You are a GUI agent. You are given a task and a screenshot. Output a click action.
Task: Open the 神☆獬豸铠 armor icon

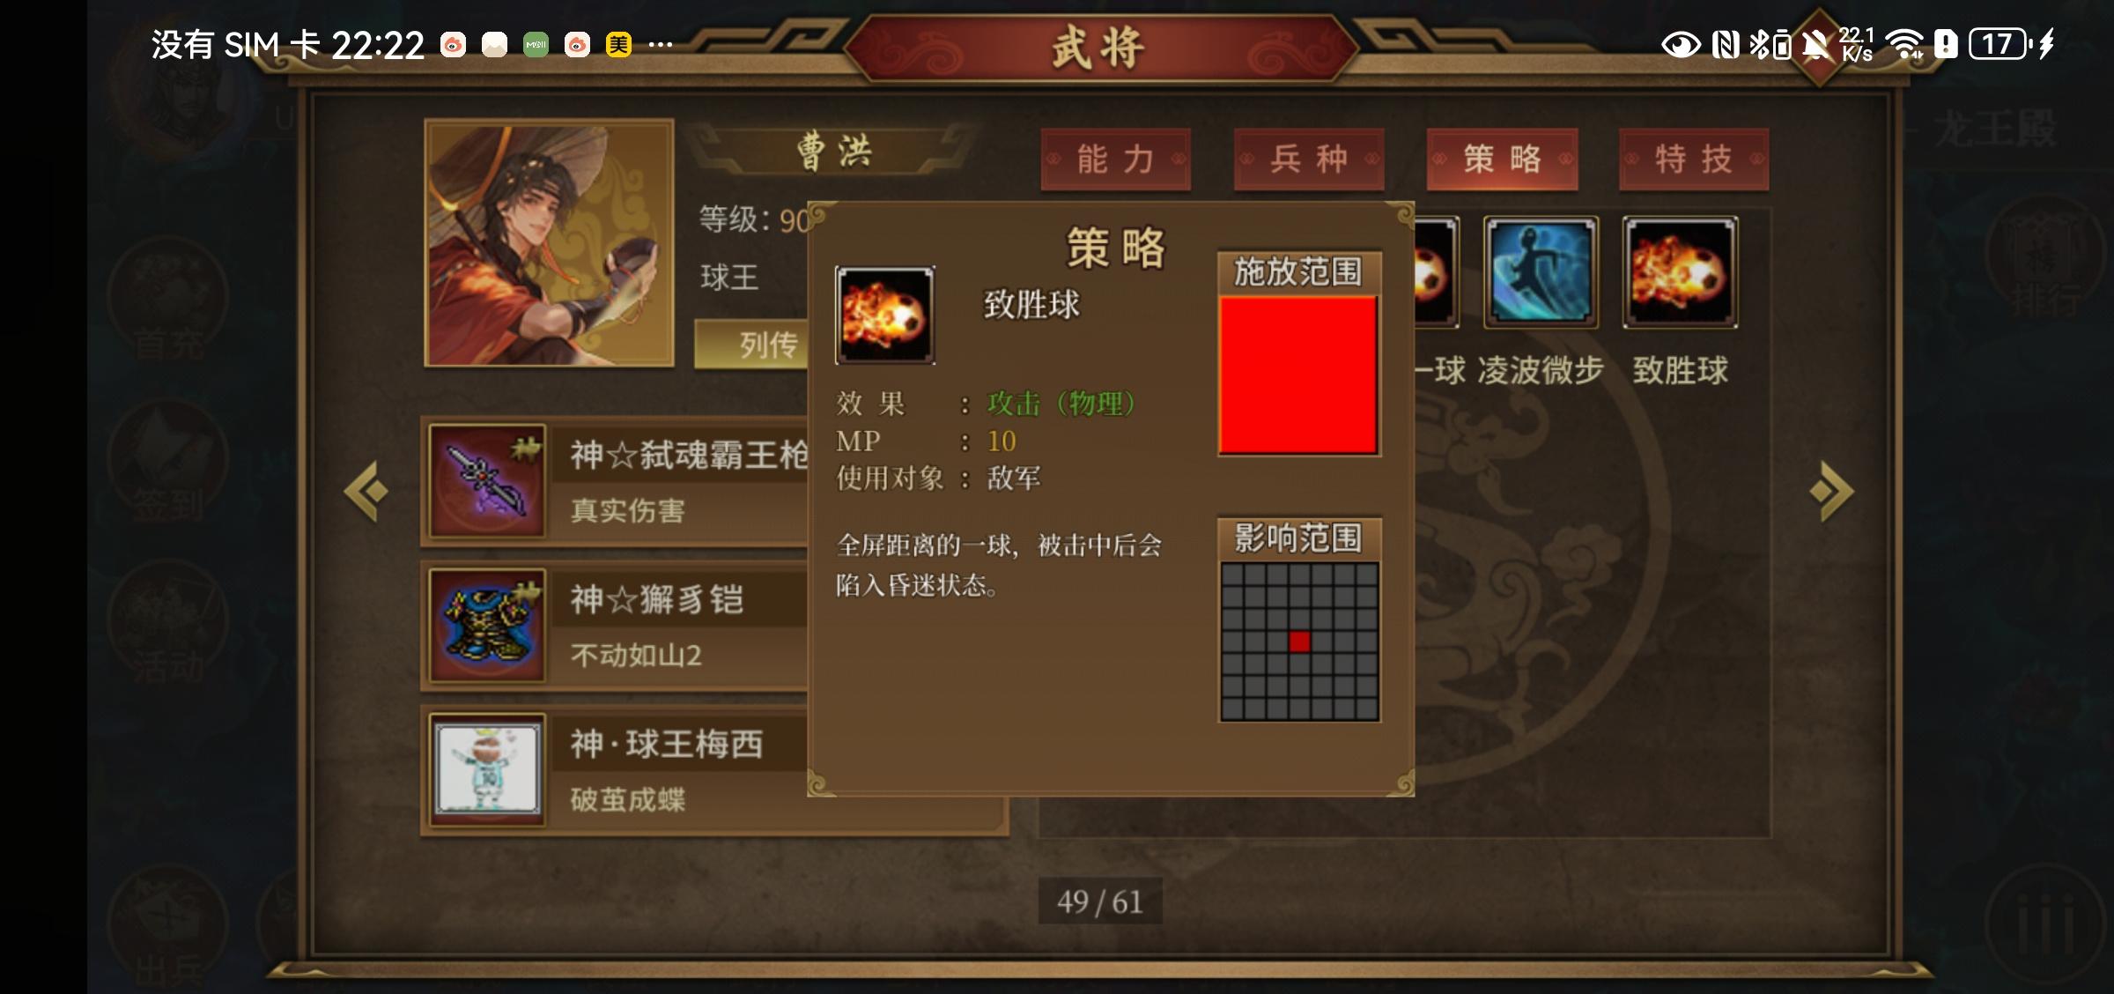tap(487, 625)
